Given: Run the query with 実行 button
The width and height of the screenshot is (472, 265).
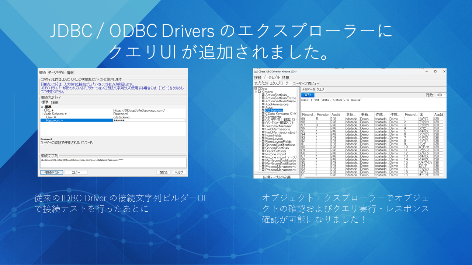Looking at the screenshot, I should point(308,95).
